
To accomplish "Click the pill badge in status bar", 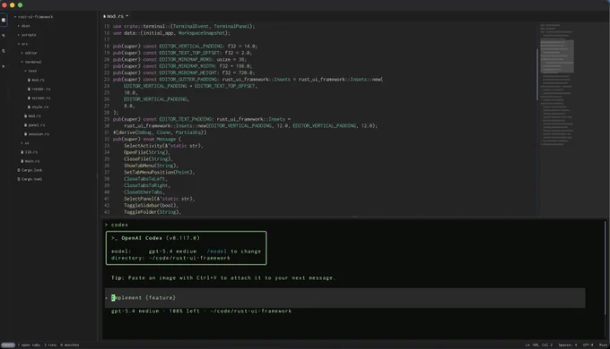I will click(8, 345).
